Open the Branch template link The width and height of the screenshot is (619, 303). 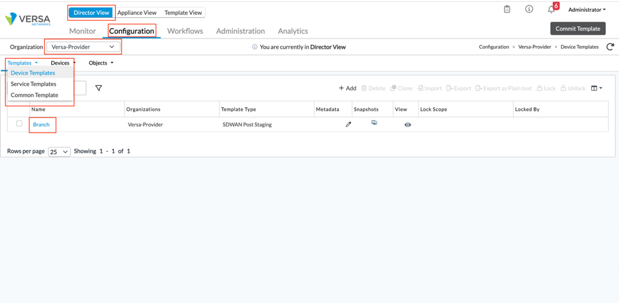[x=41, y=124]
